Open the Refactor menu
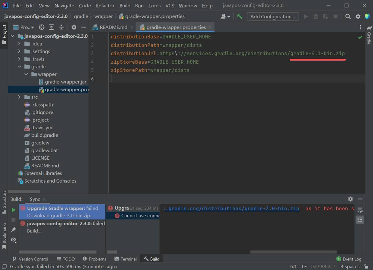The height and width of the screenshot is (270, 373). (105, 6)
